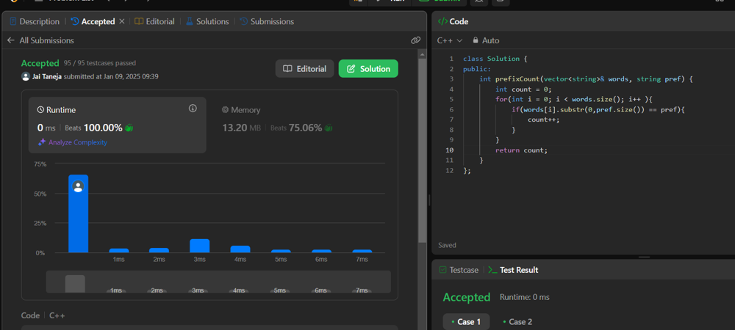
Task: Click the 2ms bar in runtime chart
Action: pos(159,251)
